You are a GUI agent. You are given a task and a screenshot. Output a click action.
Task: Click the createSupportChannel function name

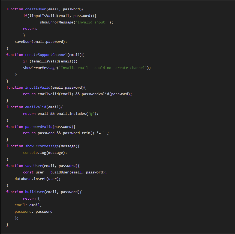[x=46, y=55]
